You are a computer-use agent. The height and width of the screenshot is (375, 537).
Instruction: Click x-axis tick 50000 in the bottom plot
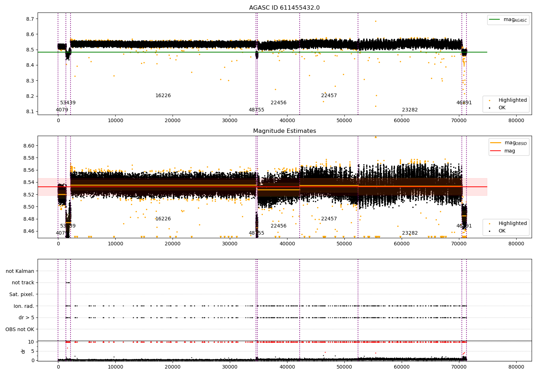(x=344, y=367)
